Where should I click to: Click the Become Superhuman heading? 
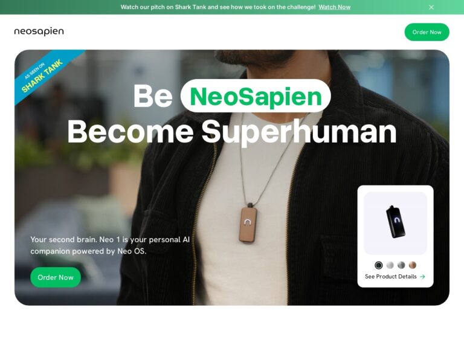point(232,132)
